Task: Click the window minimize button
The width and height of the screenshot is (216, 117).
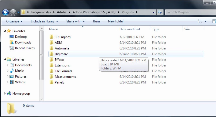Action: (207, 3)
